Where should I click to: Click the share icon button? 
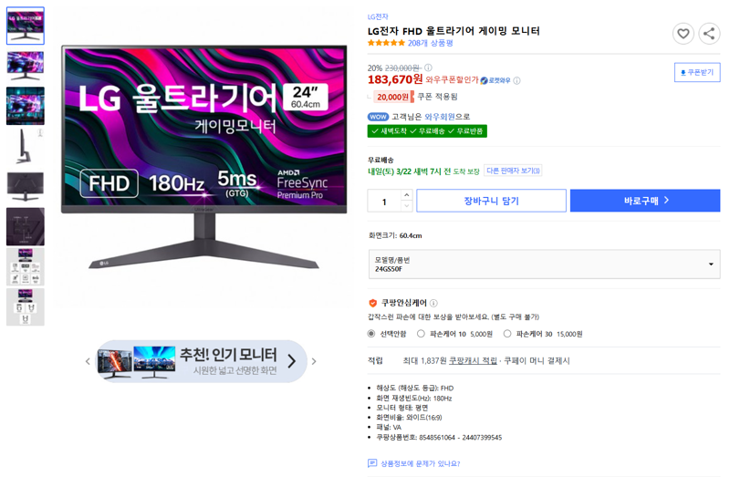coord(709,34)
